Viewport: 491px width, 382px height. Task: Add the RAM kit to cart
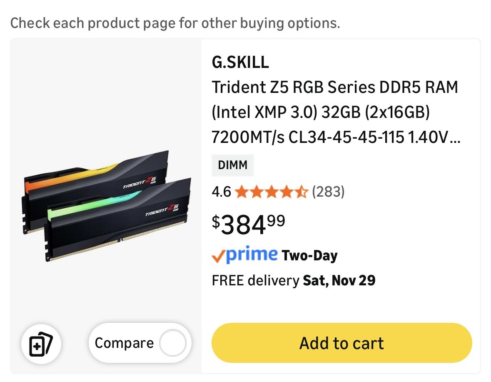(341, 343)
